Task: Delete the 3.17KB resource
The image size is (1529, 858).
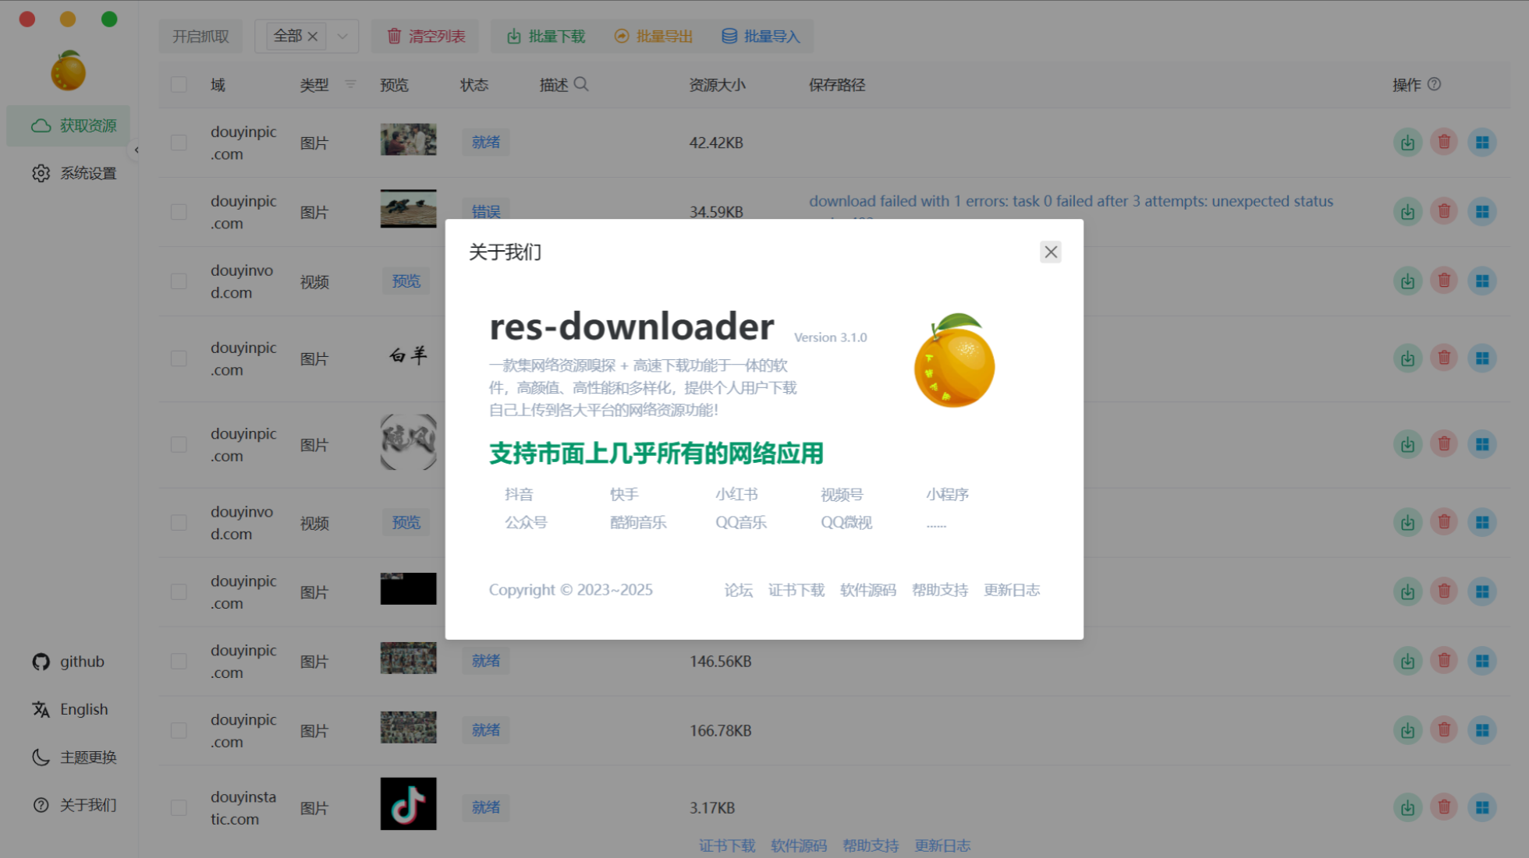Action: pos(1444,807)
